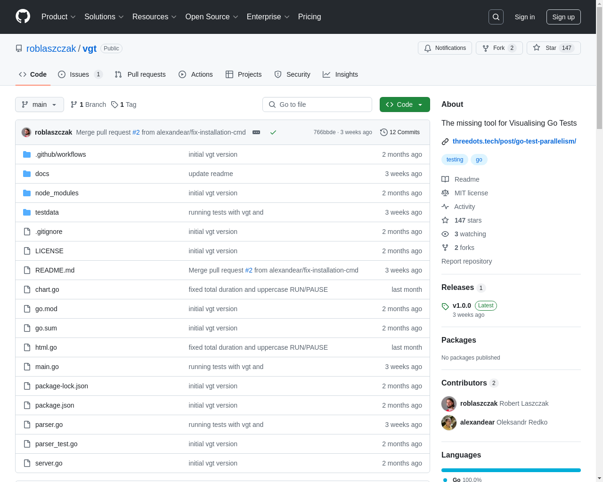Click the link icon beside threedots.tech URL

tap(445, 142)
